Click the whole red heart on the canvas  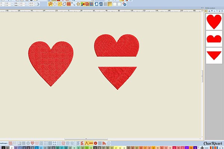coord(51,61)
